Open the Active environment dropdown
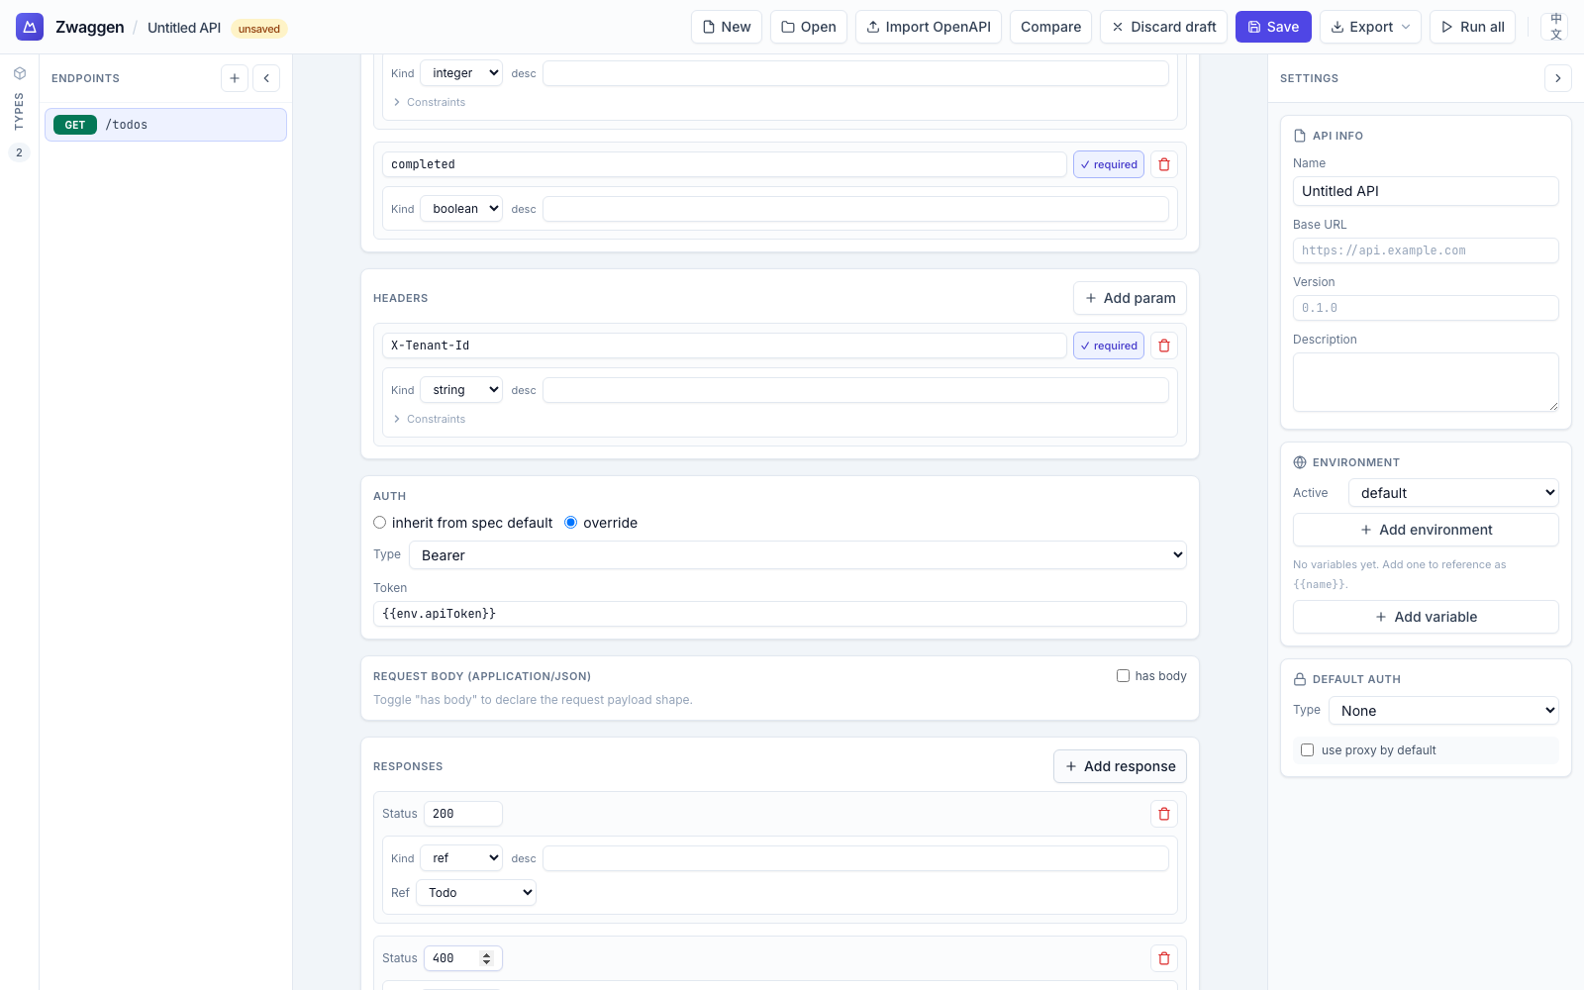The image size is (1584, 990). click(1452, 492)
